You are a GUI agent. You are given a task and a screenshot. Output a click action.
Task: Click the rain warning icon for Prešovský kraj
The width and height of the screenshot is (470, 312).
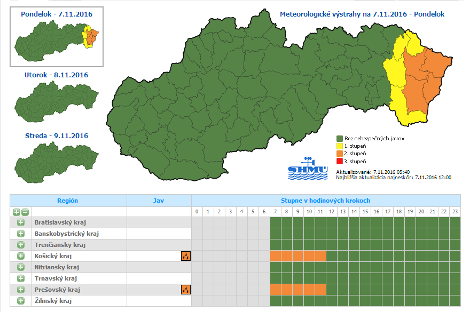click(x=186, y=290)
